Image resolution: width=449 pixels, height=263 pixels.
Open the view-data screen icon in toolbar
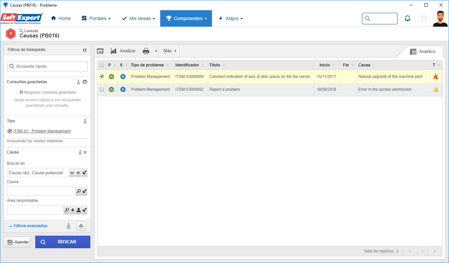point(100,51)
